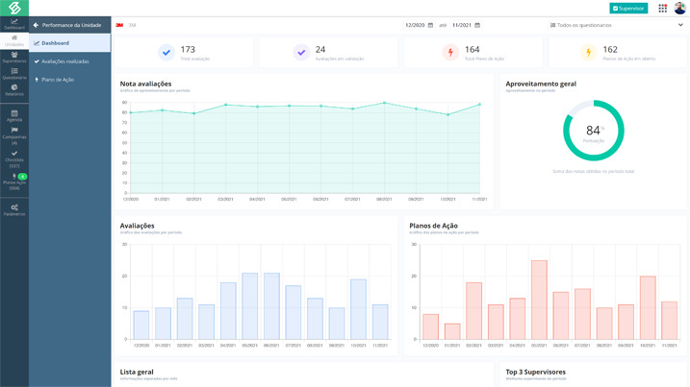Open the end date 11/2021 calendar icon
Screen dimensions: 690x387
click(x=477, y=25)
